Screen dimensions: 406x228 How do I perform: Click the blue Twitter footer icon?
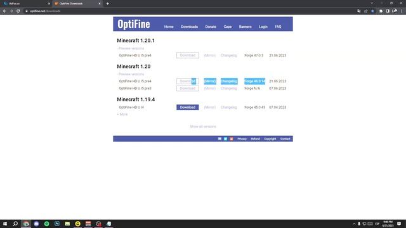pos(226,139)
